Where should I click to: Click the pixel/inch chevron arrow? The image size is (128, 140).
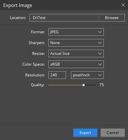(100, 75)
